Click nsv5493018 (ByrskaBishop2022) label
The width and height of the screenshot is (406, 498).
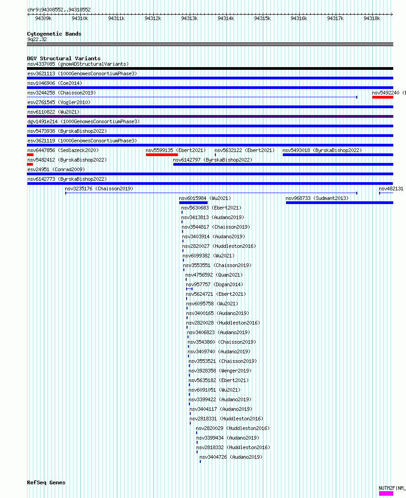322,150
